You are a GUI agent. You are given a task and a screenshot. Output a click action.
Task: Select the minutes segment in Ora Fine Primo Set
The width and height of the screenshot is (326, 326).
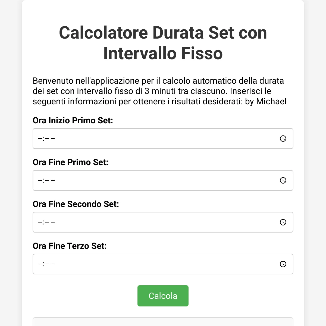(47, 180)
